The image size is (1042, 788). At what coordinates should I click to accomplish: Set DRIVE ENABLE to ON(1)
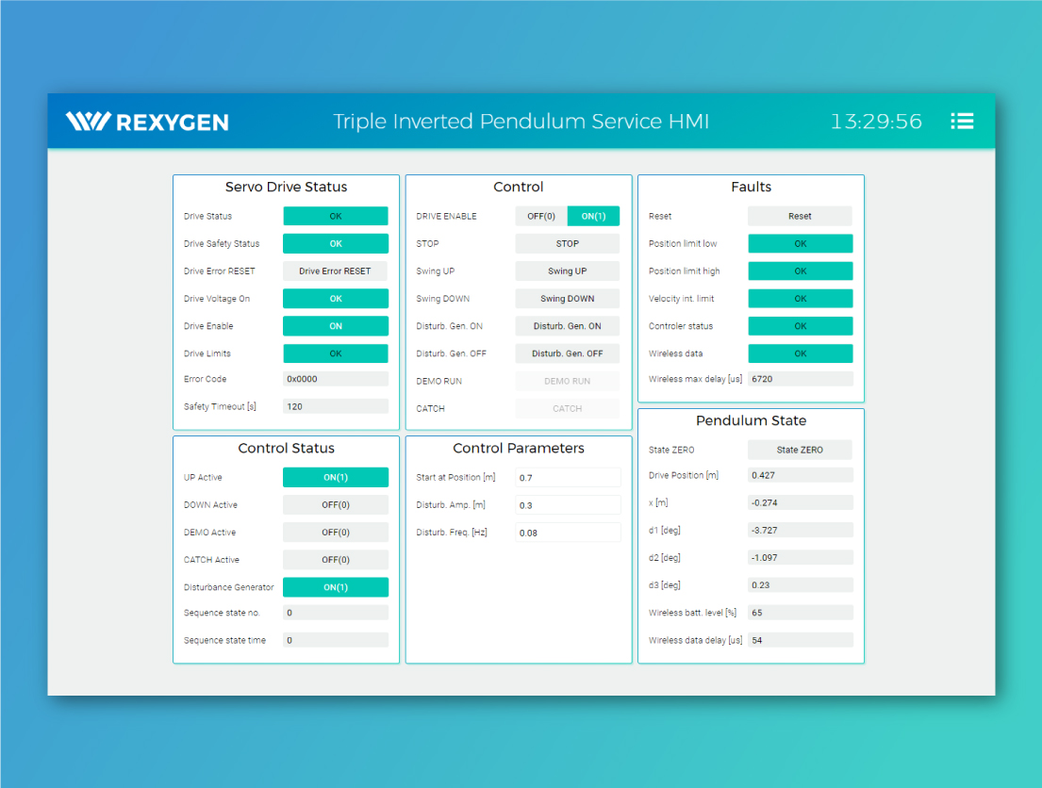point(593,216)
